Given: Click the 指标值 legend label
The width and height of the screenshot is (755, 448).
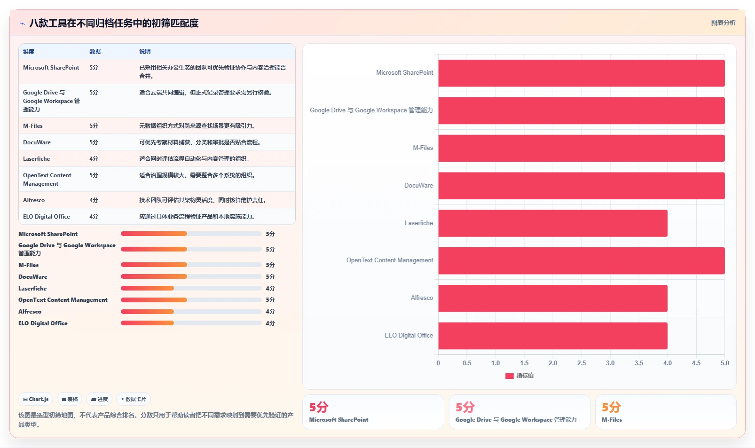Looking at the screenshot, I should pos(525,376).
